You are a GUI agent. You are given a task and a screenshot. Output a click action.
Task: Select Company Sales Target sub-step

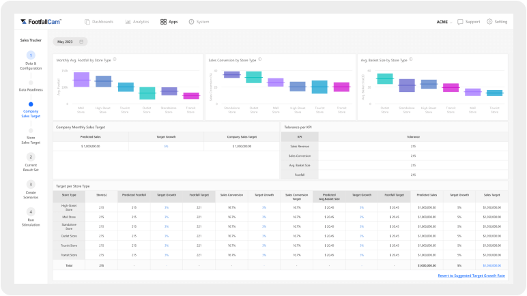tap(31, 110)
